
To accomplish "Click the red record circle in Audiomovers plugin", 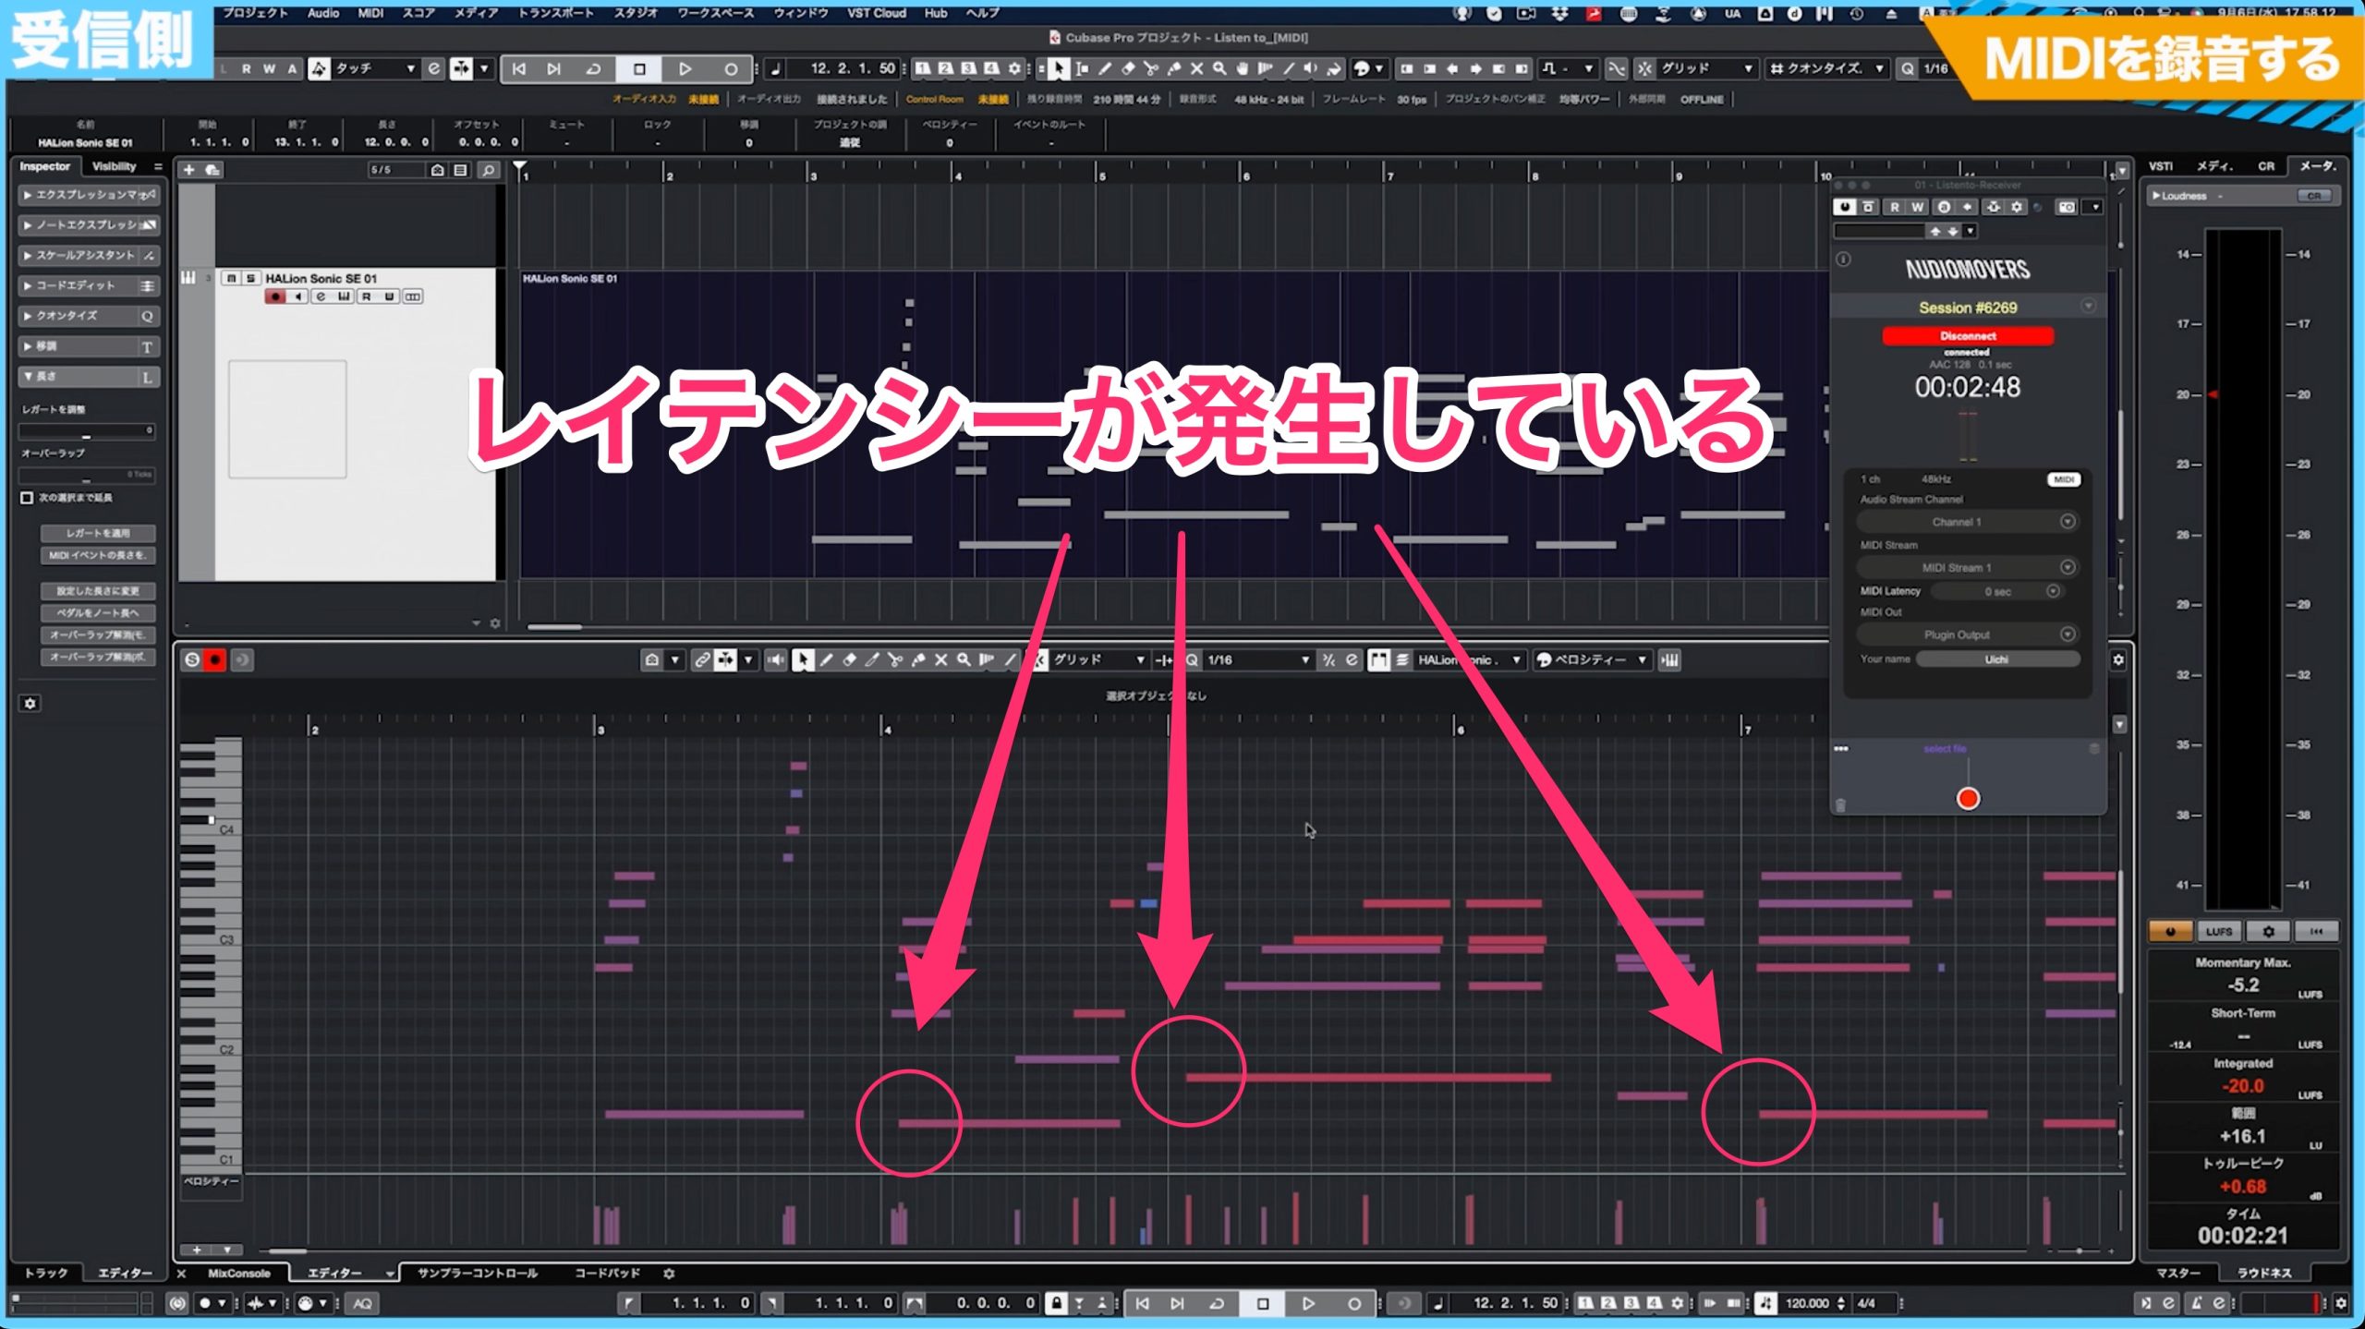I will [x=1968, y=799].
